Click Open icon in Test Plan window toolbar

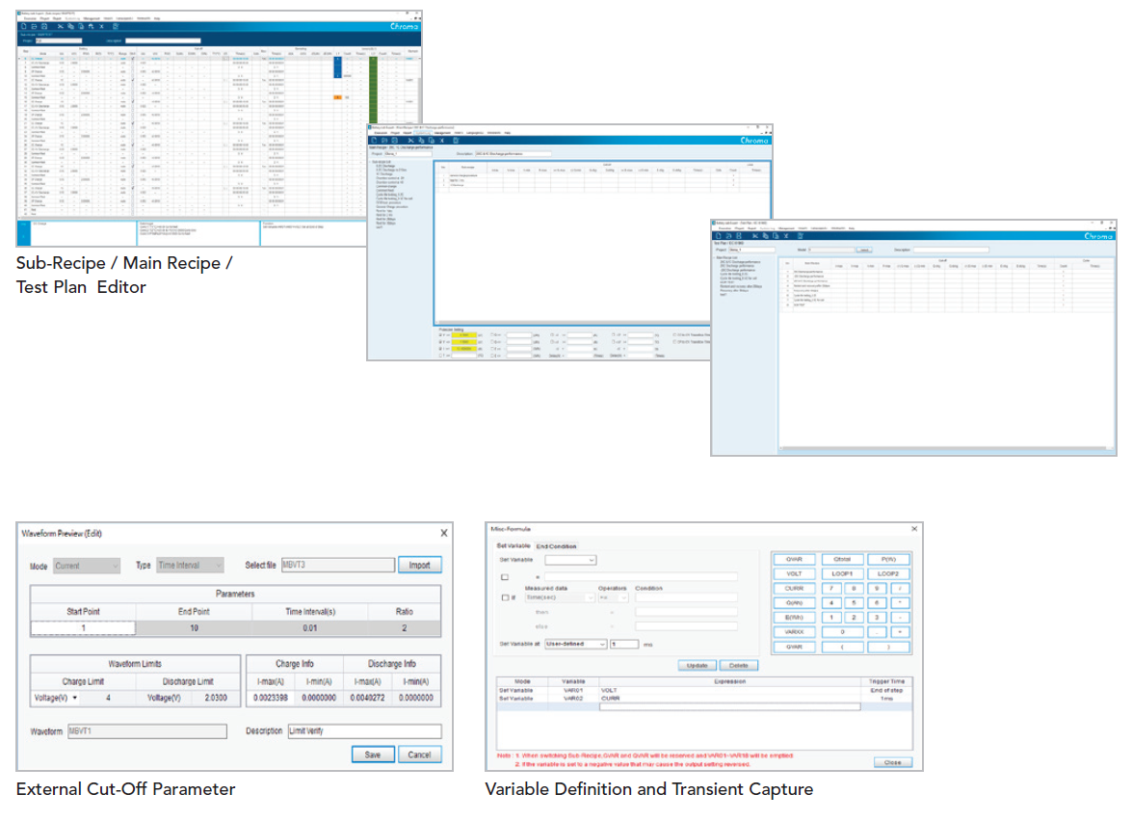click(x=728, y=235)
